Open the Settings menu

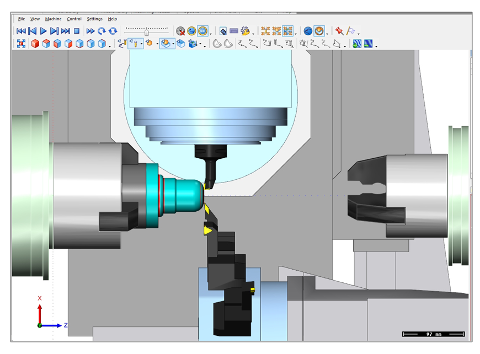(x=94, y=18)
